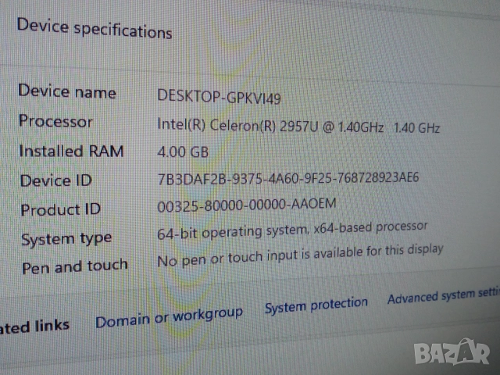The image size is (500, 375).
Task: Open Advanced system settings link
Action: click(x=444, y=296)
